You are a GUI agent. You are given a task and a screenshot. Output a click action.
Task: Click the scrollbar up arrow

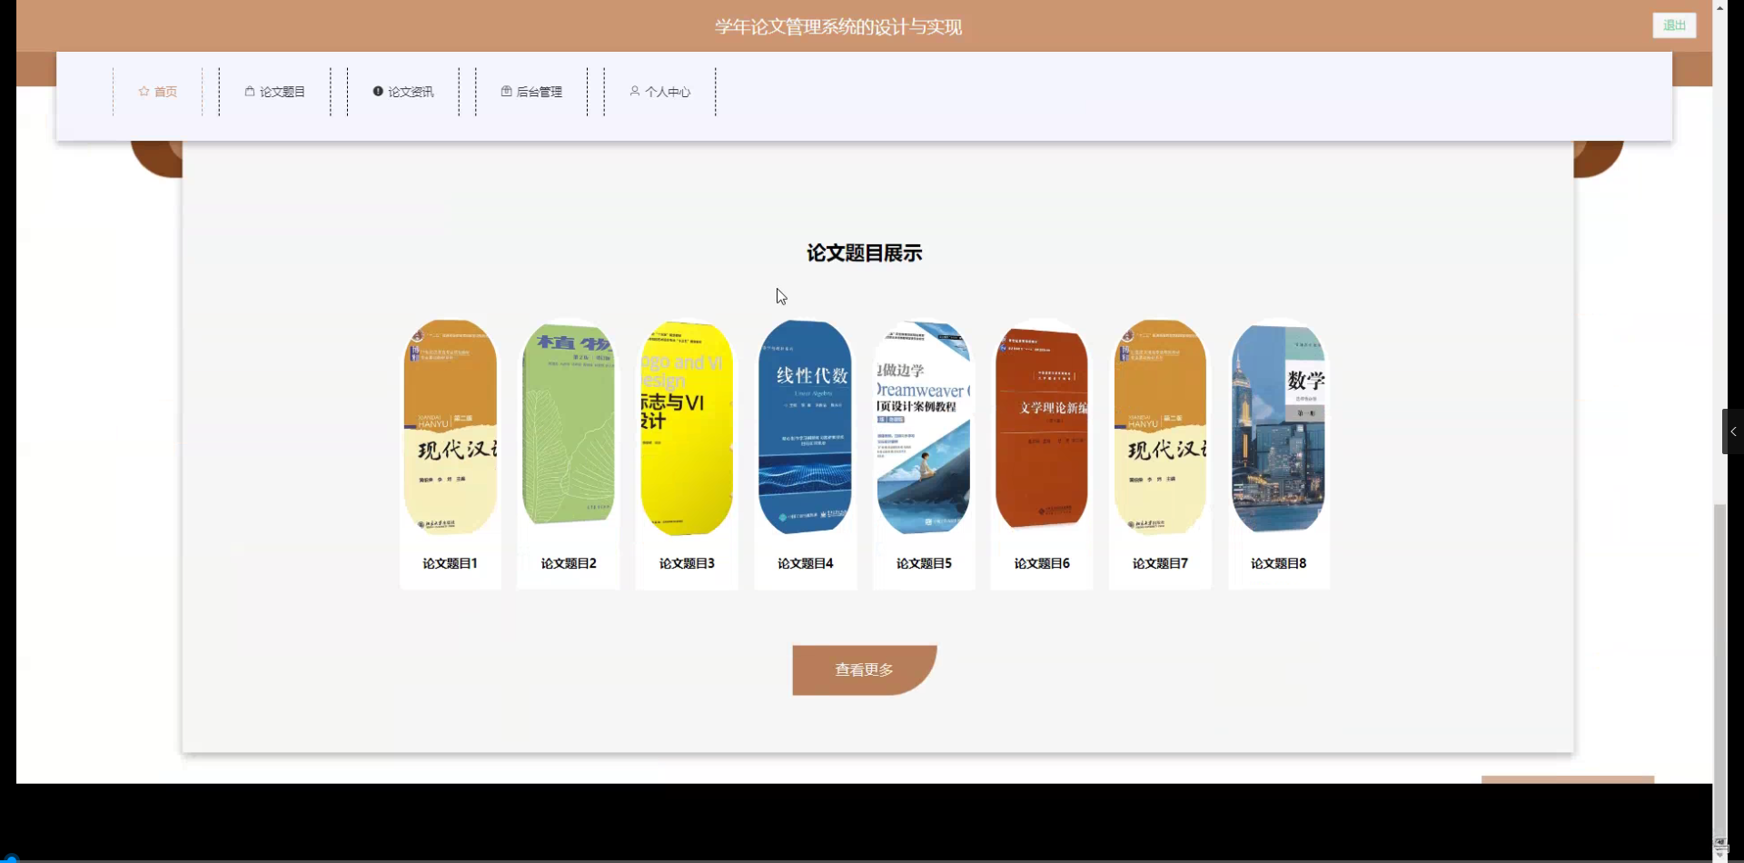pyautogui.click(x=1719, y=7)
